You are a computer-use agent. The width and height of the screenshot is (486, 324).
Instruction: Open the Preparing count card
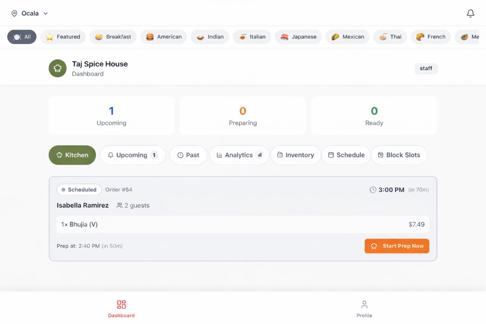click(x=243, y=116)
